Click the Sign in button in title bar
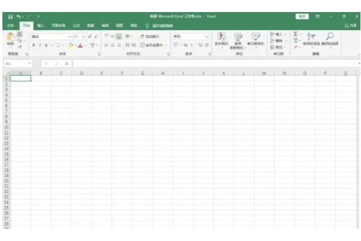 point(302,16)
